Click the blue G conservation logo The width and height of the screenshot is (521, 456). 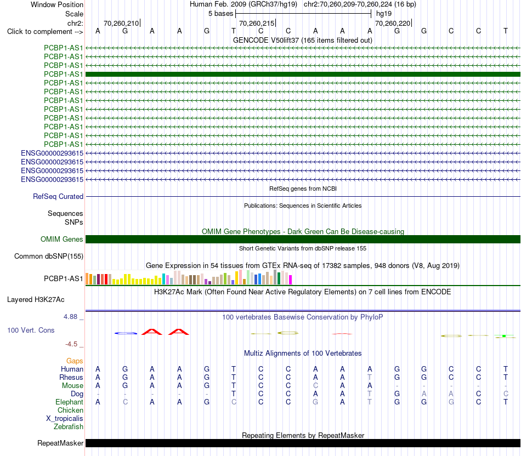point(126,333)
